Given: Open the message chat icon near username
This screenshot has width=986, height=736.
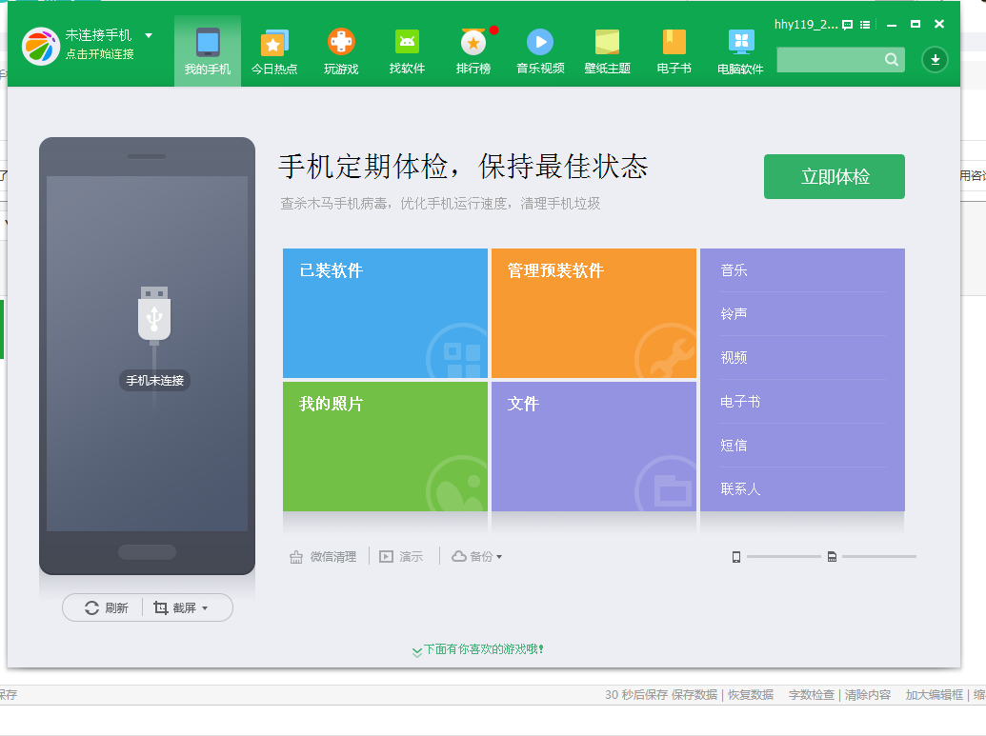Looking at the screenshot, I should point(848,25).
